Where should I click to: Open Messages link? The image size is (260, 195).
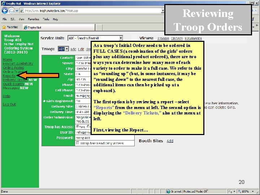click(11, 88)
